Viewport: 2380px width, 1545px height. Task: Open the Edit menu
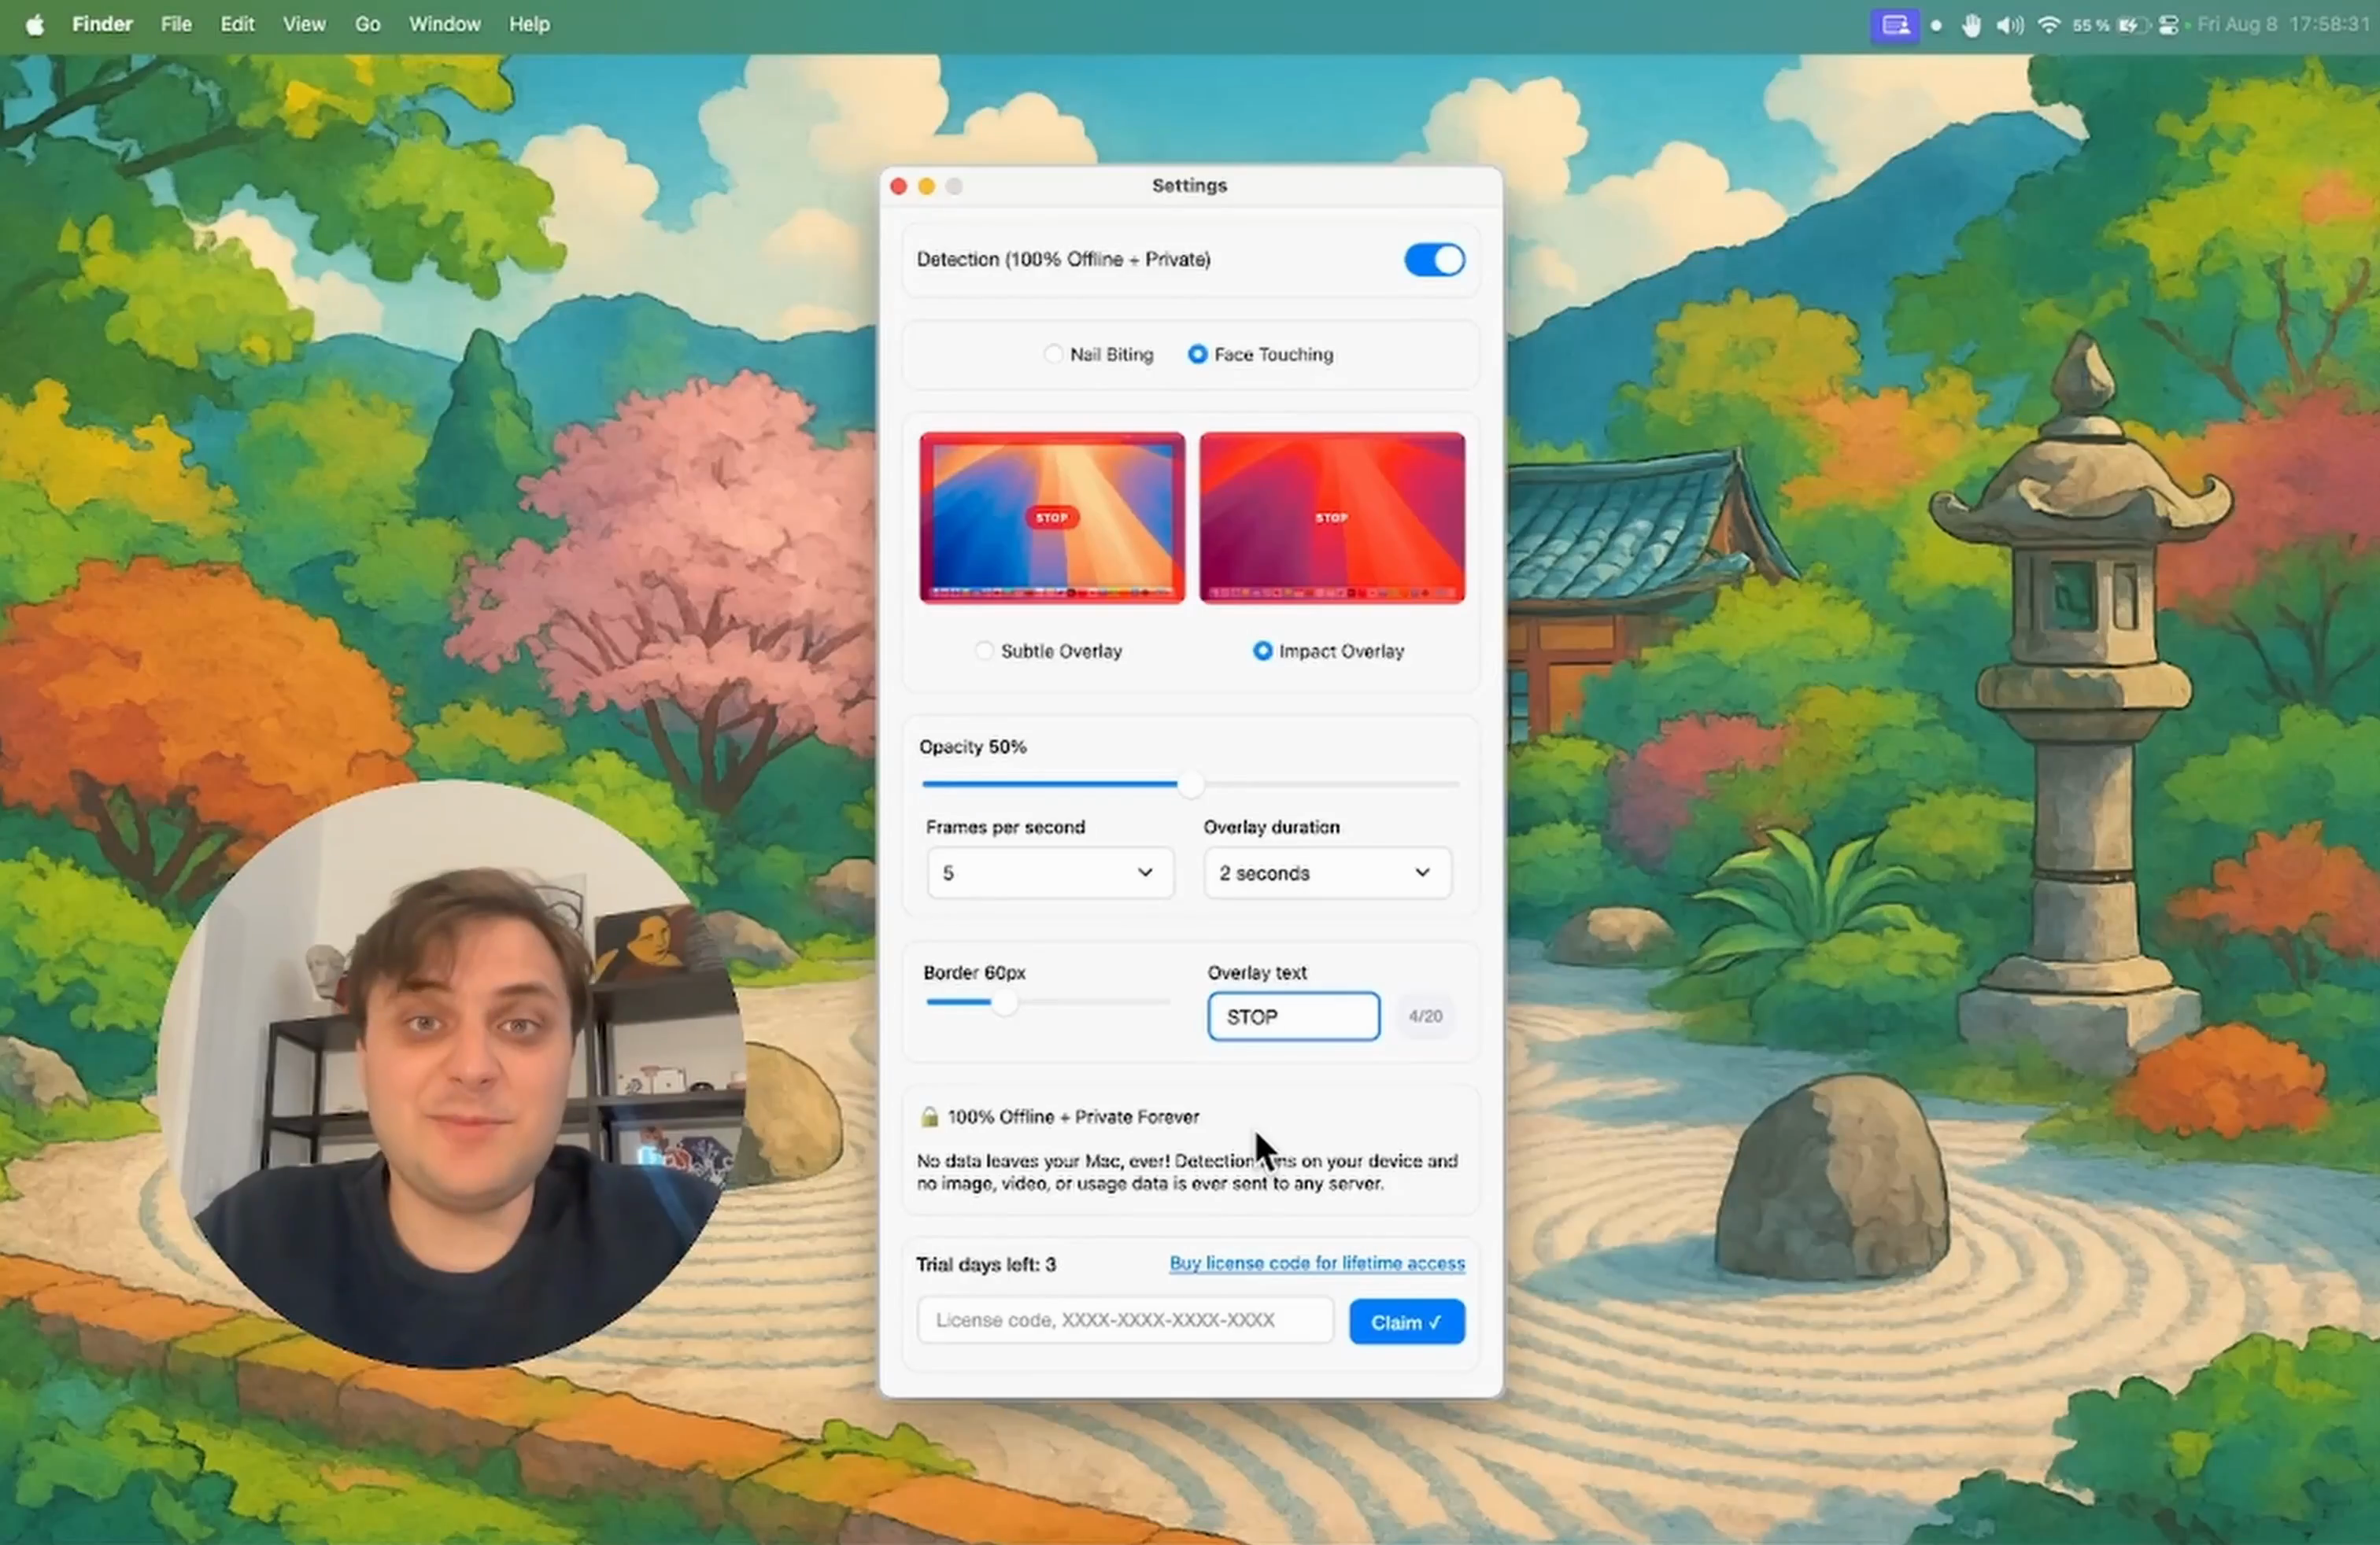click(x=237, y=24)
